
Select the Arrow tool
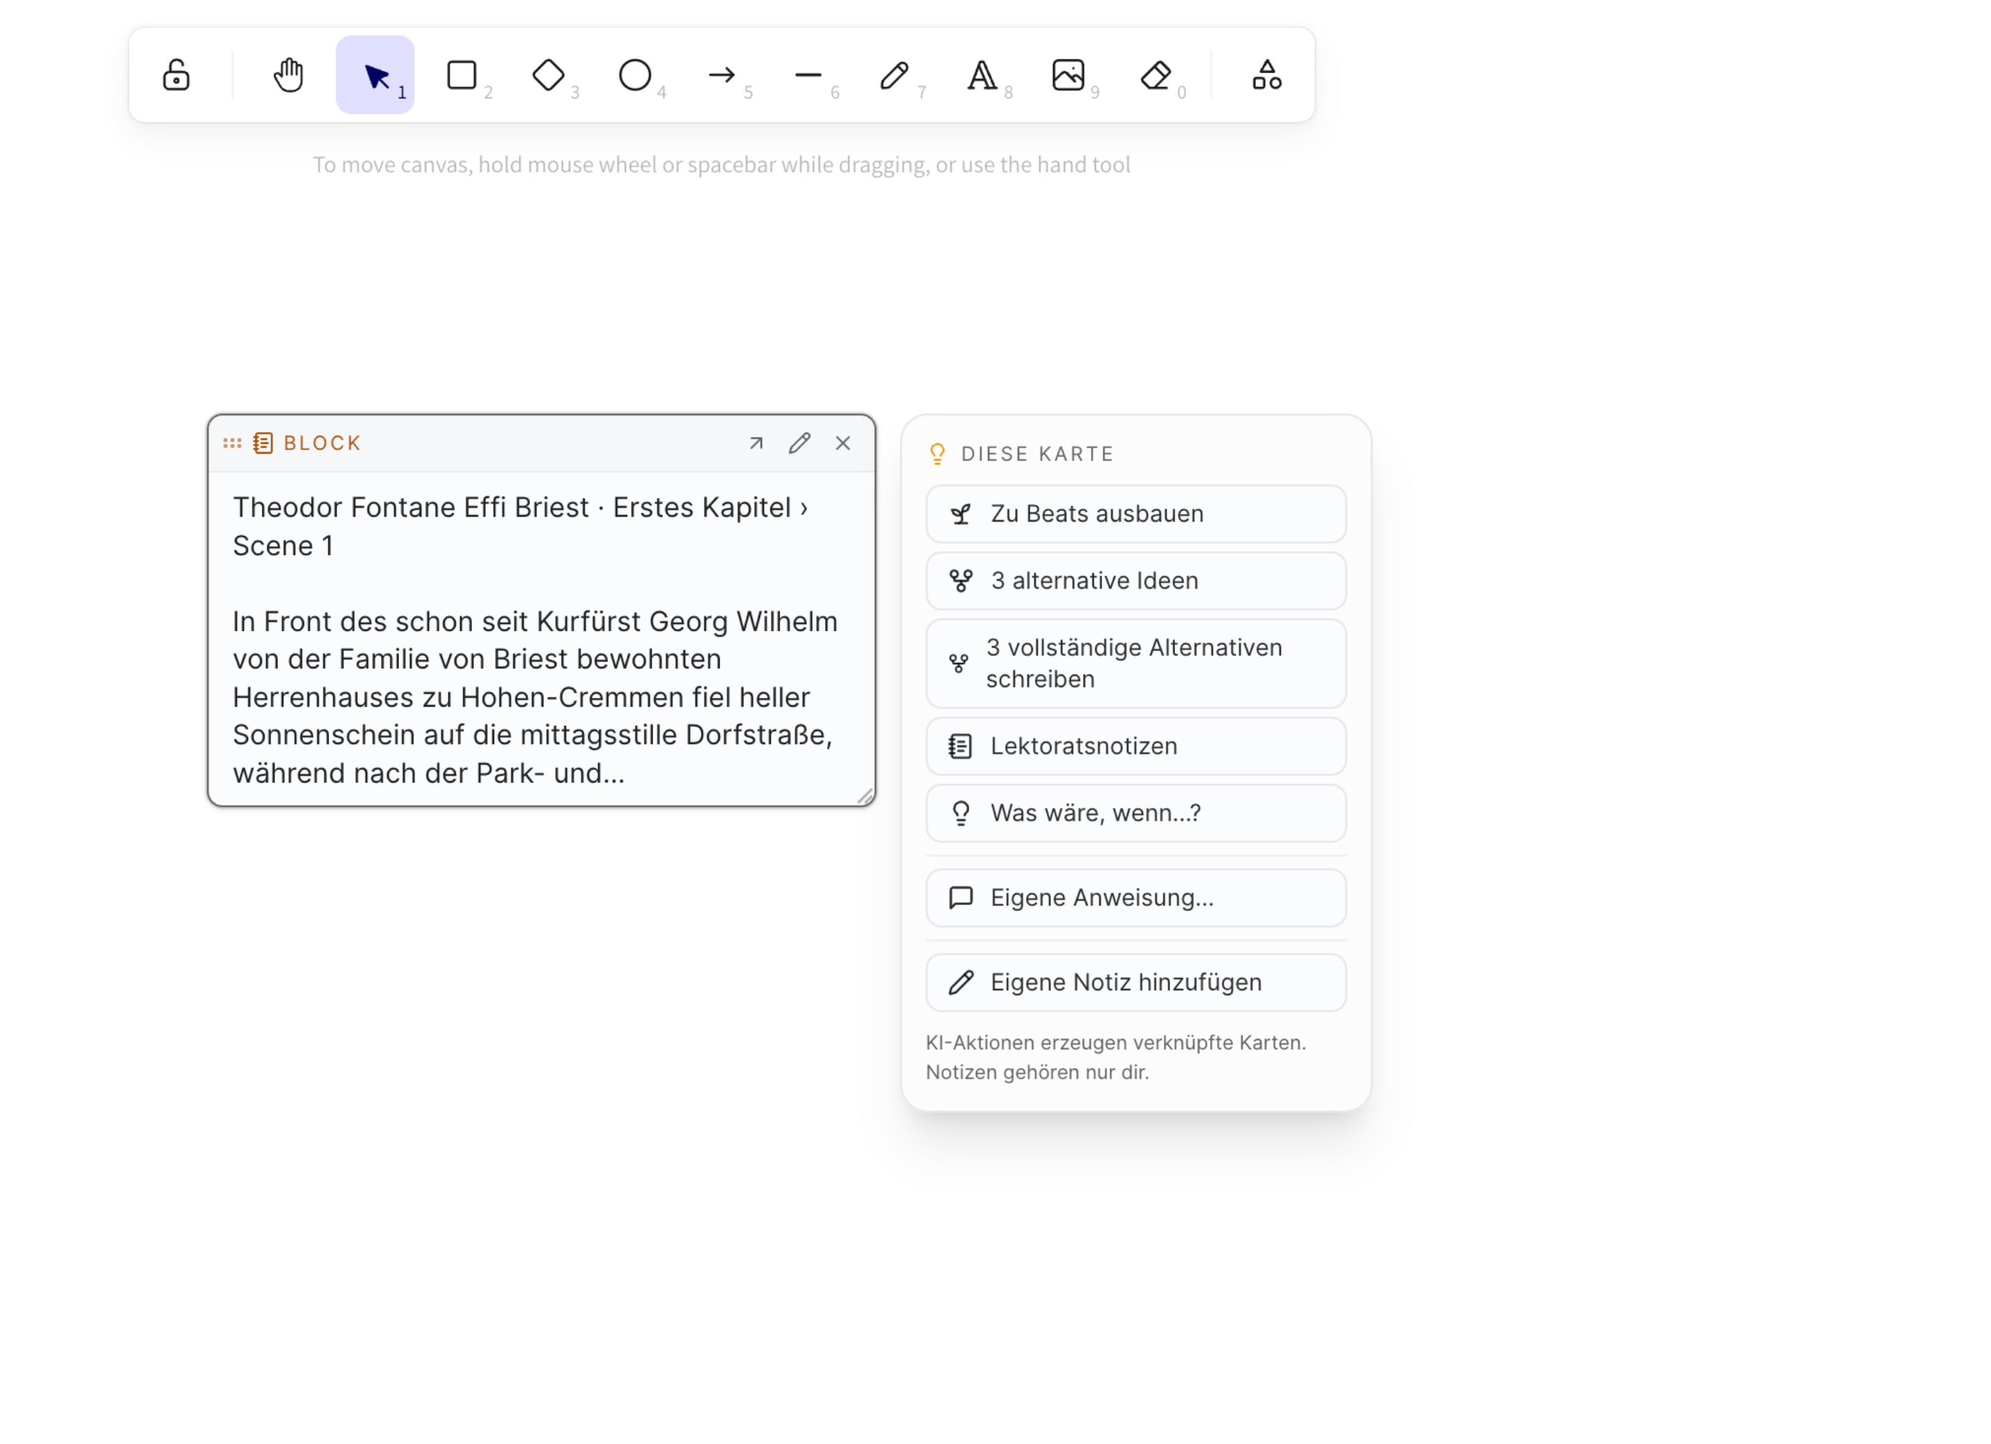tap(722, 75)
